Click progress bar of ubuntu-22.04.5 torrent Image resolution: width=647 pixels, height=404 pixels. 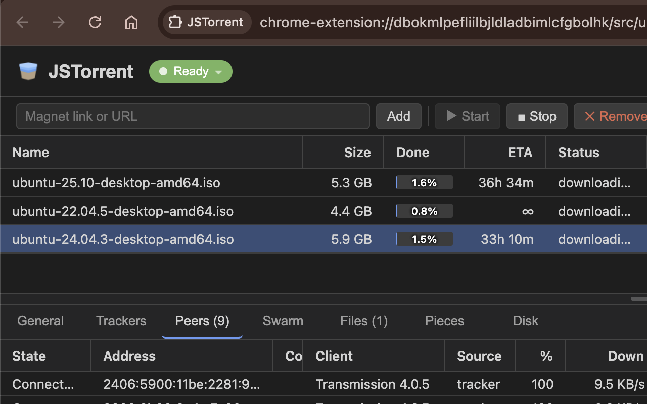coord(424,211)
